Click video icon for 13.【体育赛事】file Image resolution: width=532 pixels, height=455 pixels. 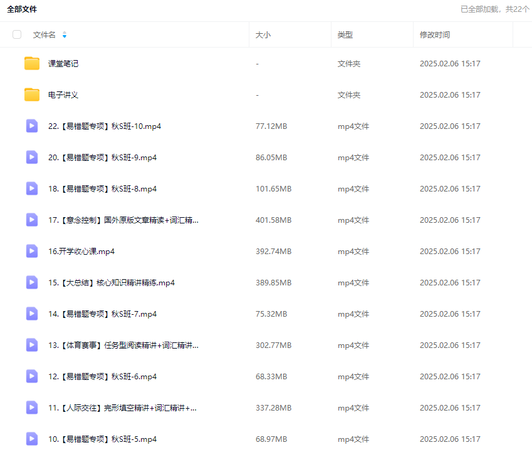click(x=32, y=345)
